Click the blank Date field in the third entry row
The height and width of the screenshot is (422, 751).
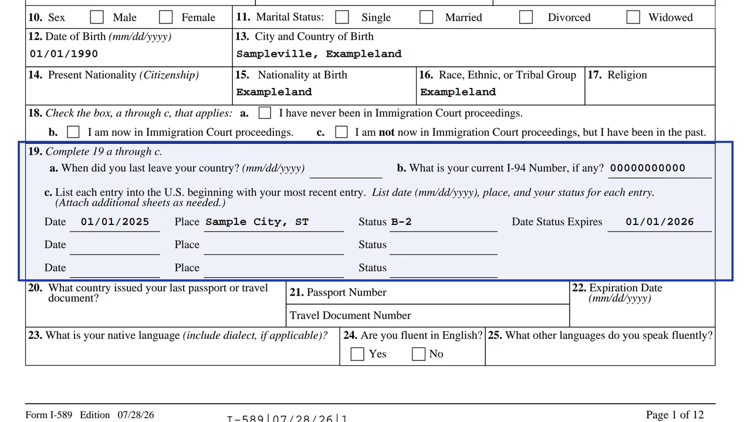[x=115, y=268]
